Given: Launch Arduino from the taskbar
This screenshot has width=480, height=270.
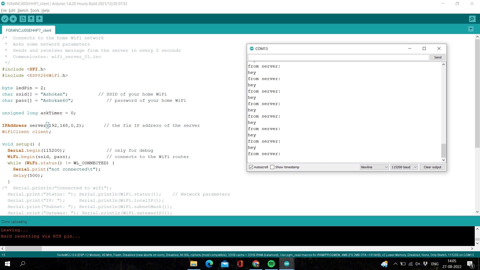Looking at the screenshot, I should [286, 264].
